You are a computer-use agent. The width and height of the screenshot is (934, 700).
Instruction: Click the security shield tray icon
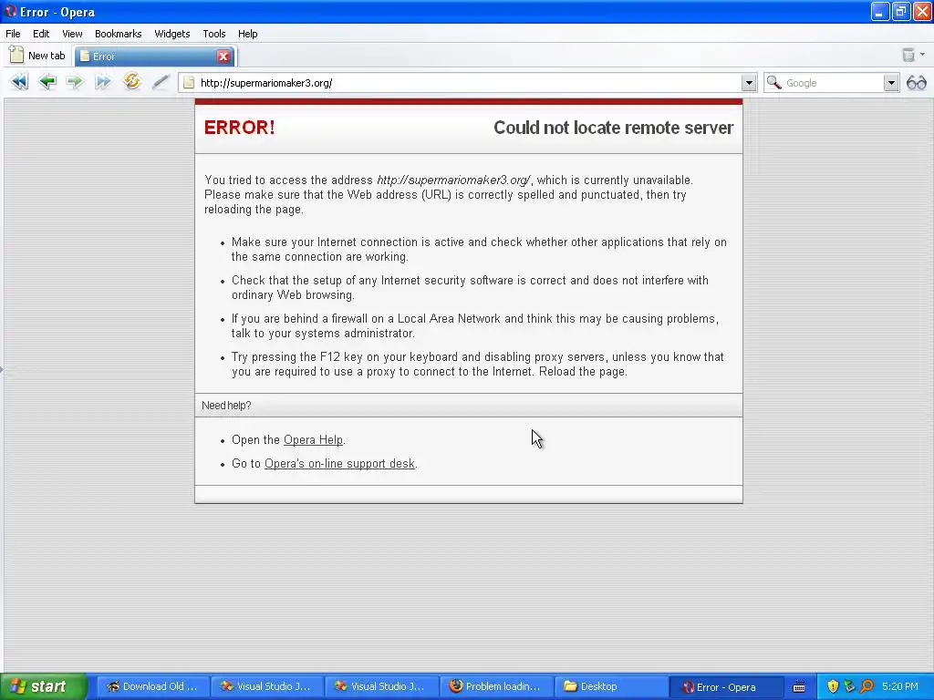(x=833, y=686)
